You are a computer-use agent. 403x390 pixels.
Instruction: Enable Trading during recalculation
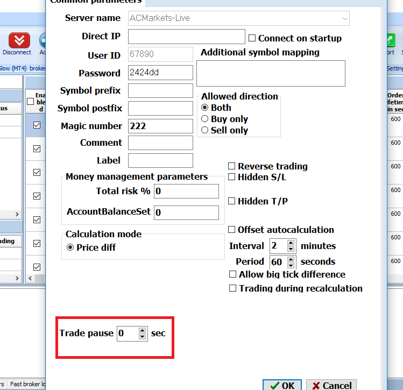point(232,288)
